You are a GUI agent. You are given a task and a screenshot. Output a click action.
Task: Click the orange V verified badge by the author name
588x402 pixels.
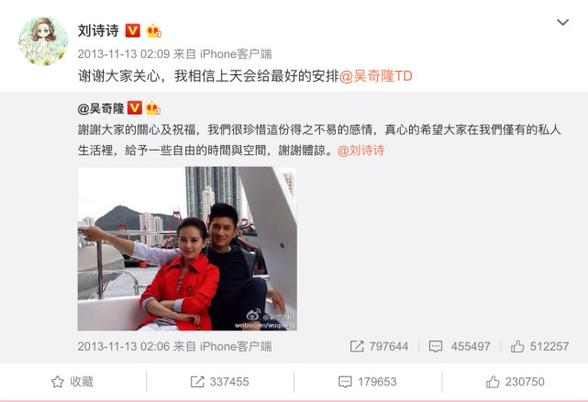(132, 31)
